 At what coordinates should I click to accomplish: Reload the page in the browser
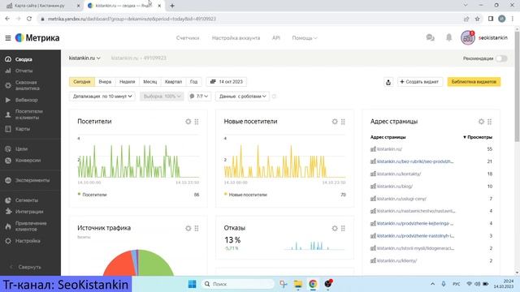[29, 19]
